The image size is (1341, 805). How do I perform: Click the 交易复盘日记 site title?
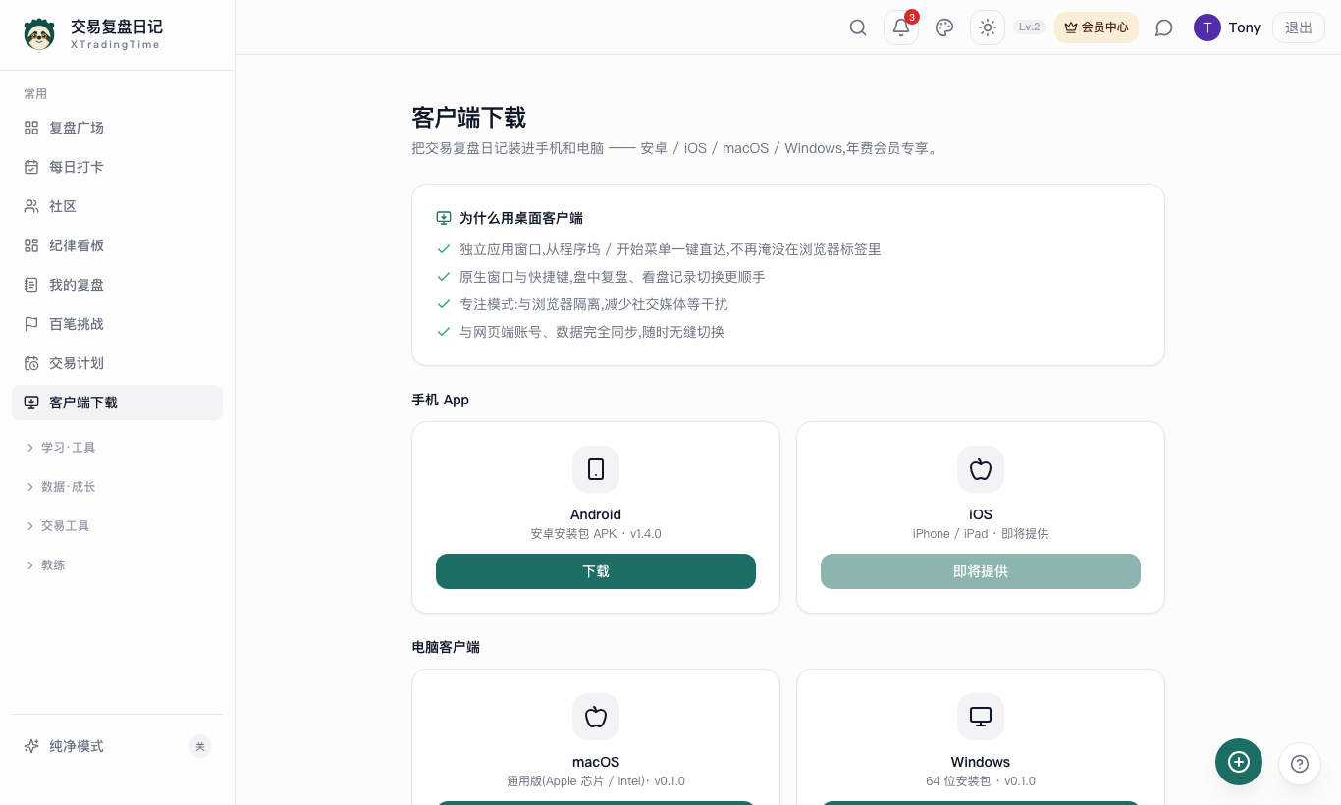click(x=116, y=27)
